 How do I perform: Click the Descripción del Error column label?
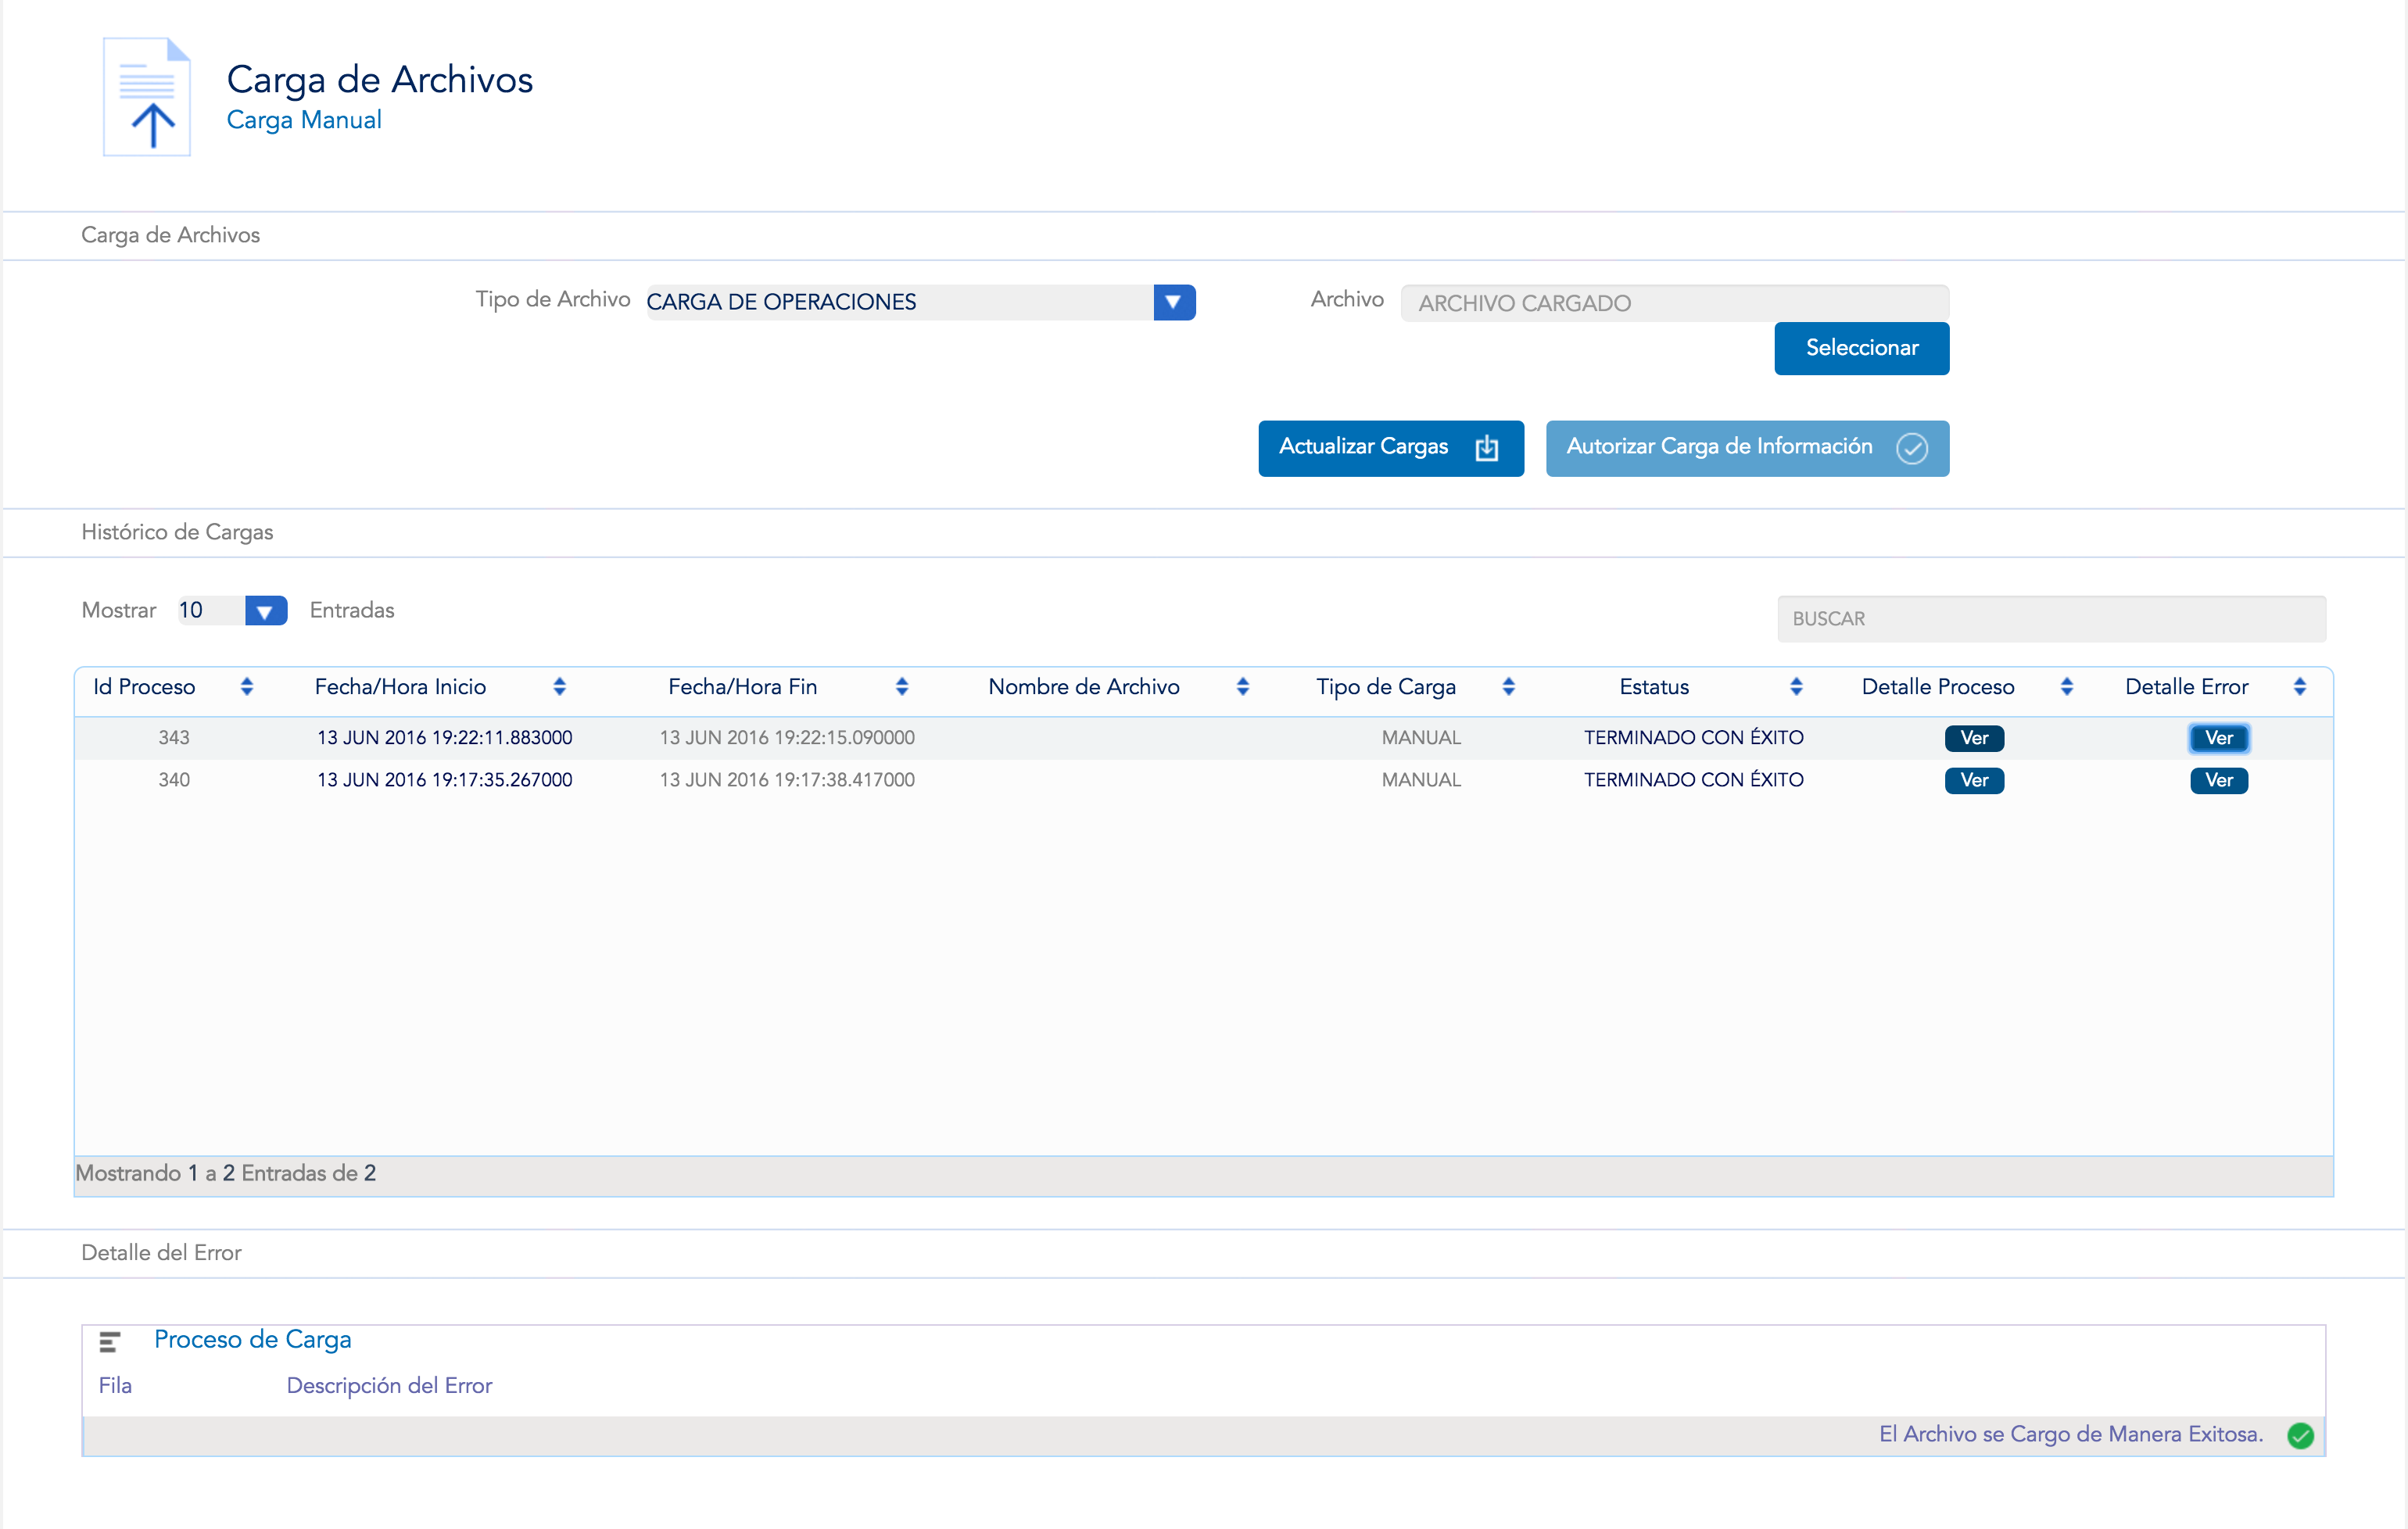click(389, 1386)
